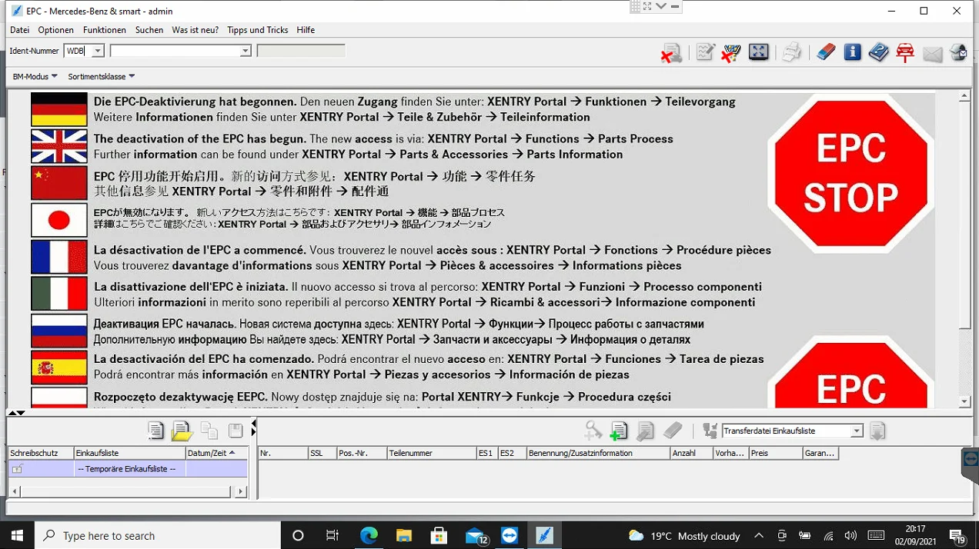This screenshot has width=979, height=549.
Task: Click the printer icon in toolbar
Action: pyautogui.click(x=791, y=52)
